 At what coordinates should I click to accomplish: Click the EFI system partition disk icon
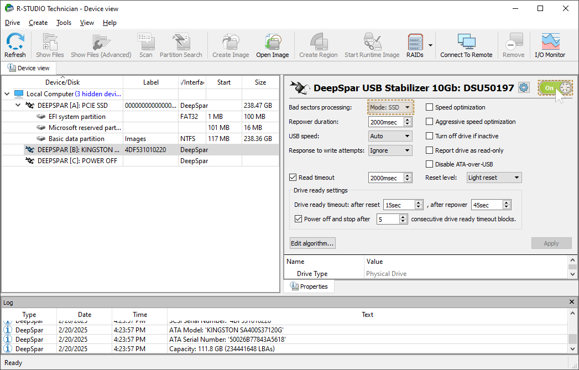[x=41, y=116]
